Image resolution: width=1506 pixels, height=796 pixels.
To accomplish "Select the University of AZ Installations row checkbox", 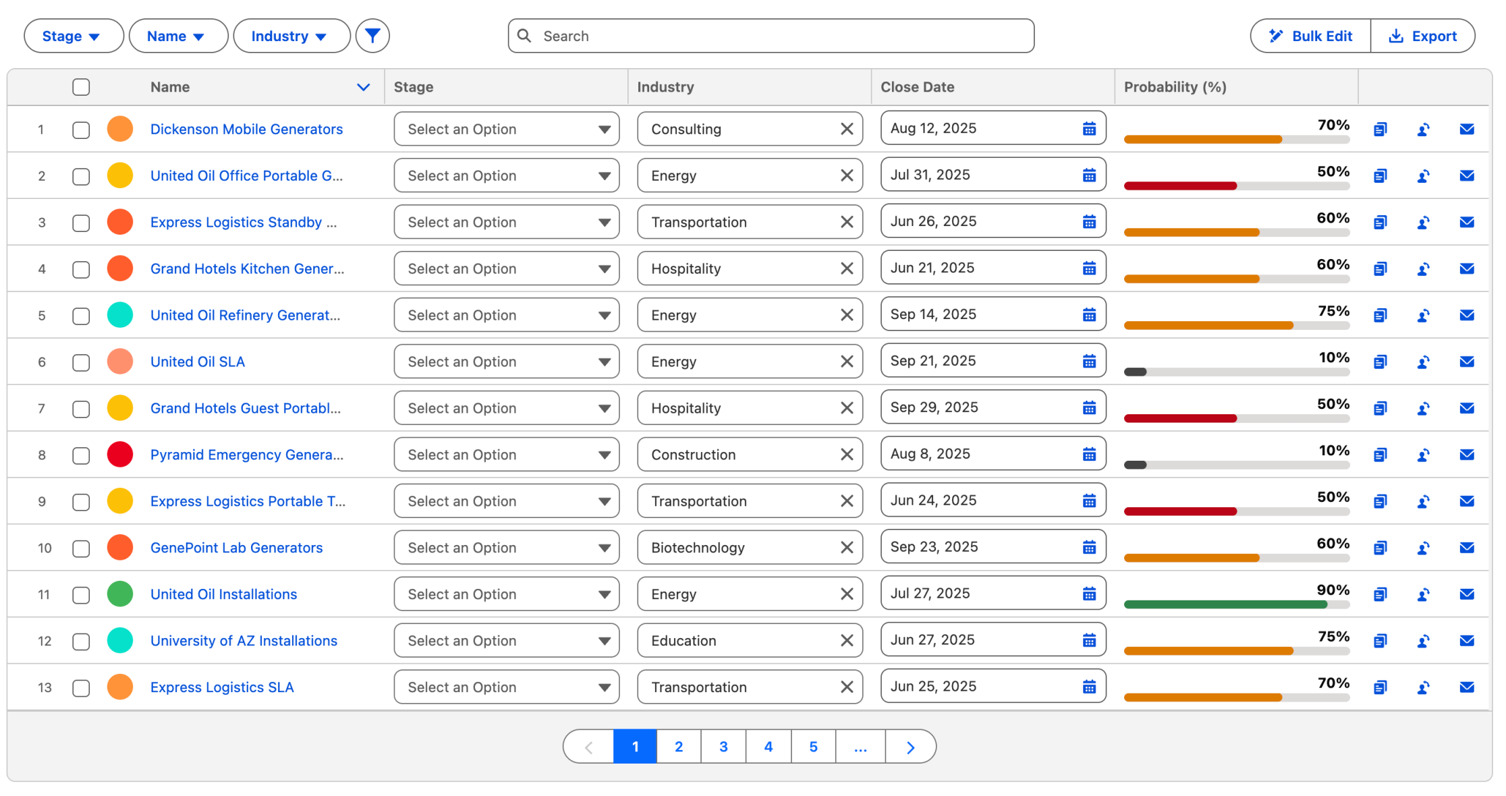I will click(81, 642).
